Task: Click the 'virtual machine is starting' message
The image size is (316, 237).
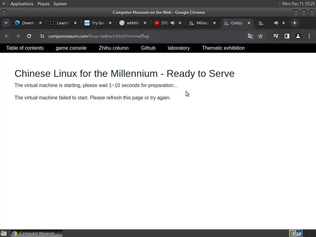Action: click(96, 85)
